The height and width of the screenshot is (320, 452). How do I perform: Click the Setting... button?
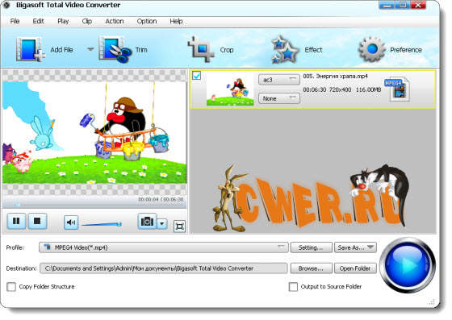pos(311,247)
